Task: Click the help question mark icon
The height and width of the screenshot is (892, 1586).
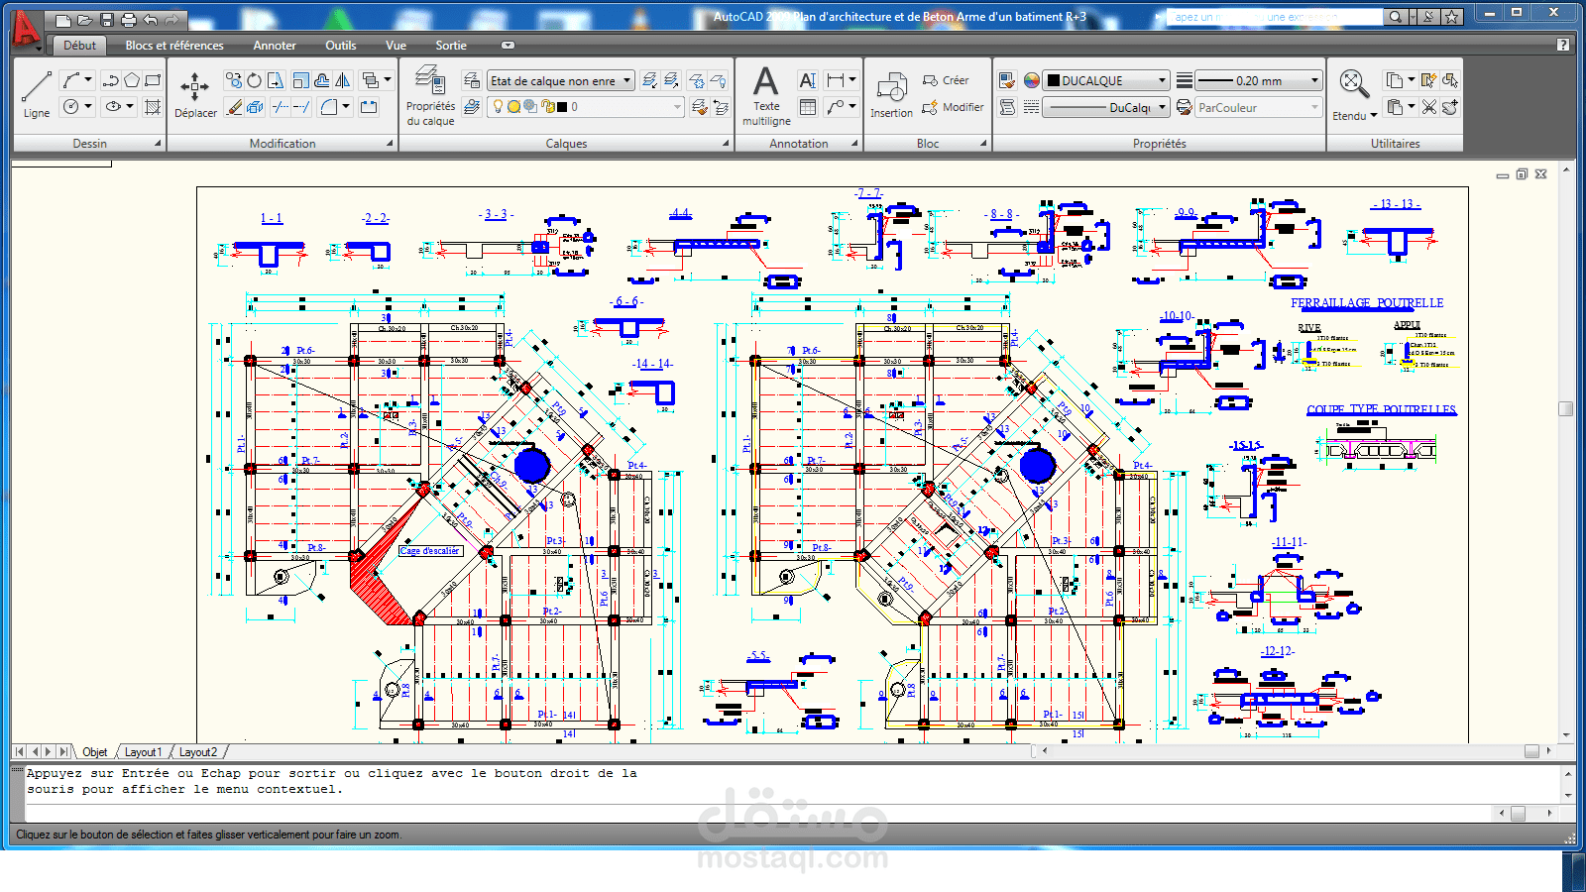Action: pyautogui.click(x=1563, y=45)
